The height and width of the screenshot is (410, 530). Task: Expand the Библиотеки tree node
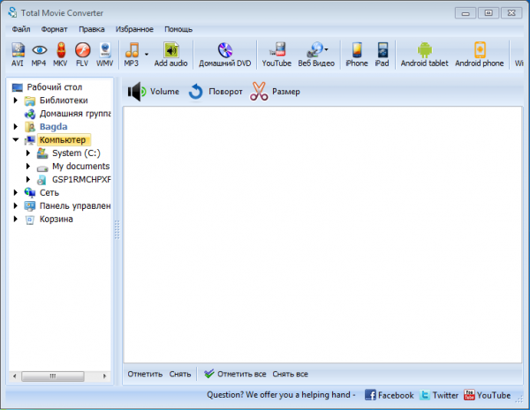point(15,101)
